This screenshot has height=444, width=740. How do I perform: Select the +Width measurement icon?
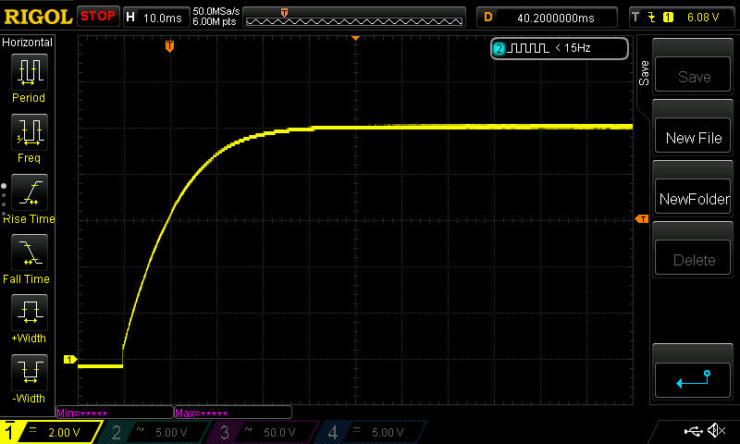(x=30, y=313)
